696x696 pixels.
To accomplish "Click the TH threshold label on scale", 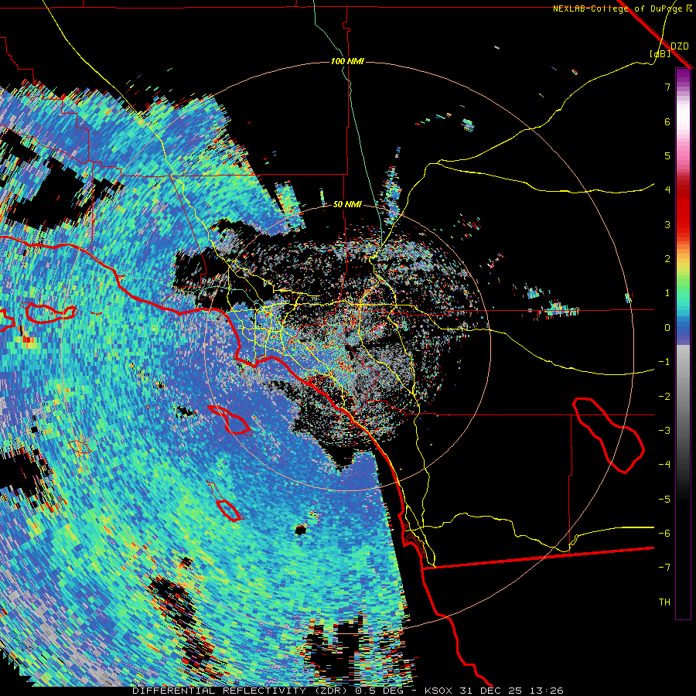I will [x=664, y=602].
